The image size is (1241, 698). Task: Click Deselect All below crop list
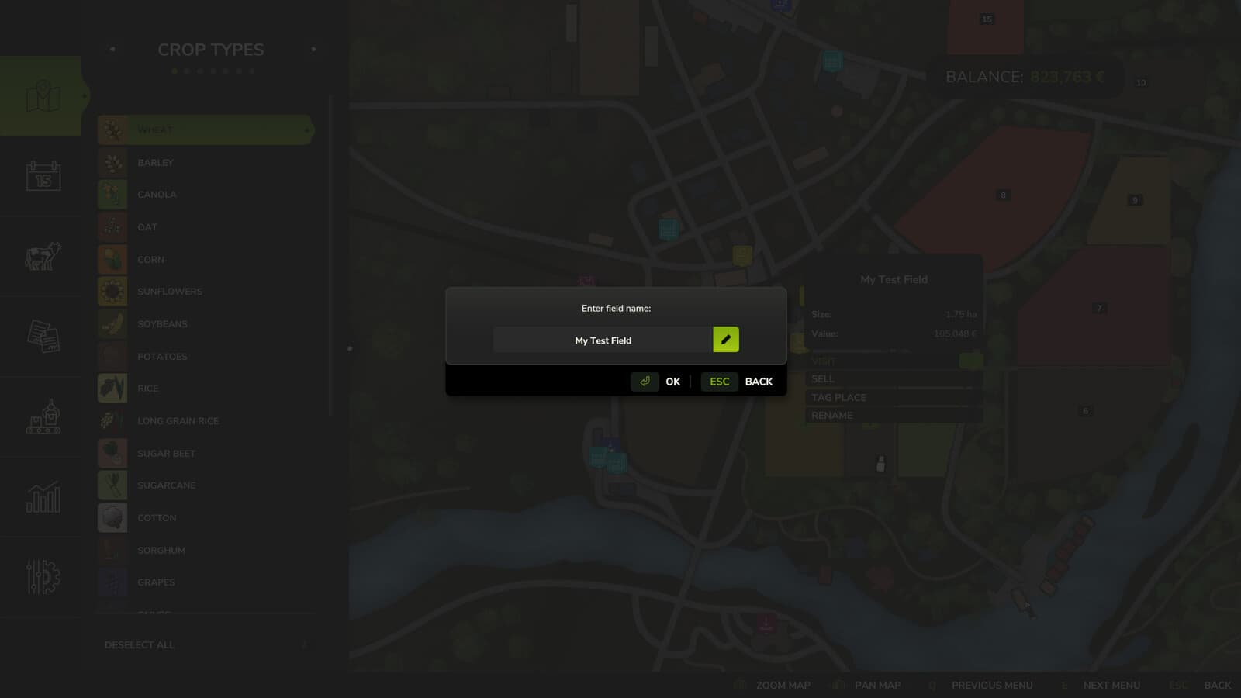(140, 644)
